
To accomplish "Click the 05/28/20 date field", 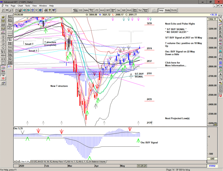I will [x=142, y=166].
